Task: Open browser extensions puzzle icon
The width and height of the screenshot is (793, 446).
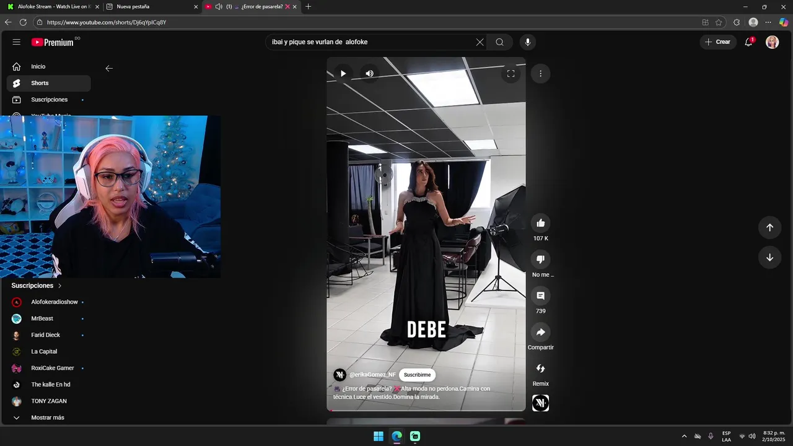Action: pos(737,22)
